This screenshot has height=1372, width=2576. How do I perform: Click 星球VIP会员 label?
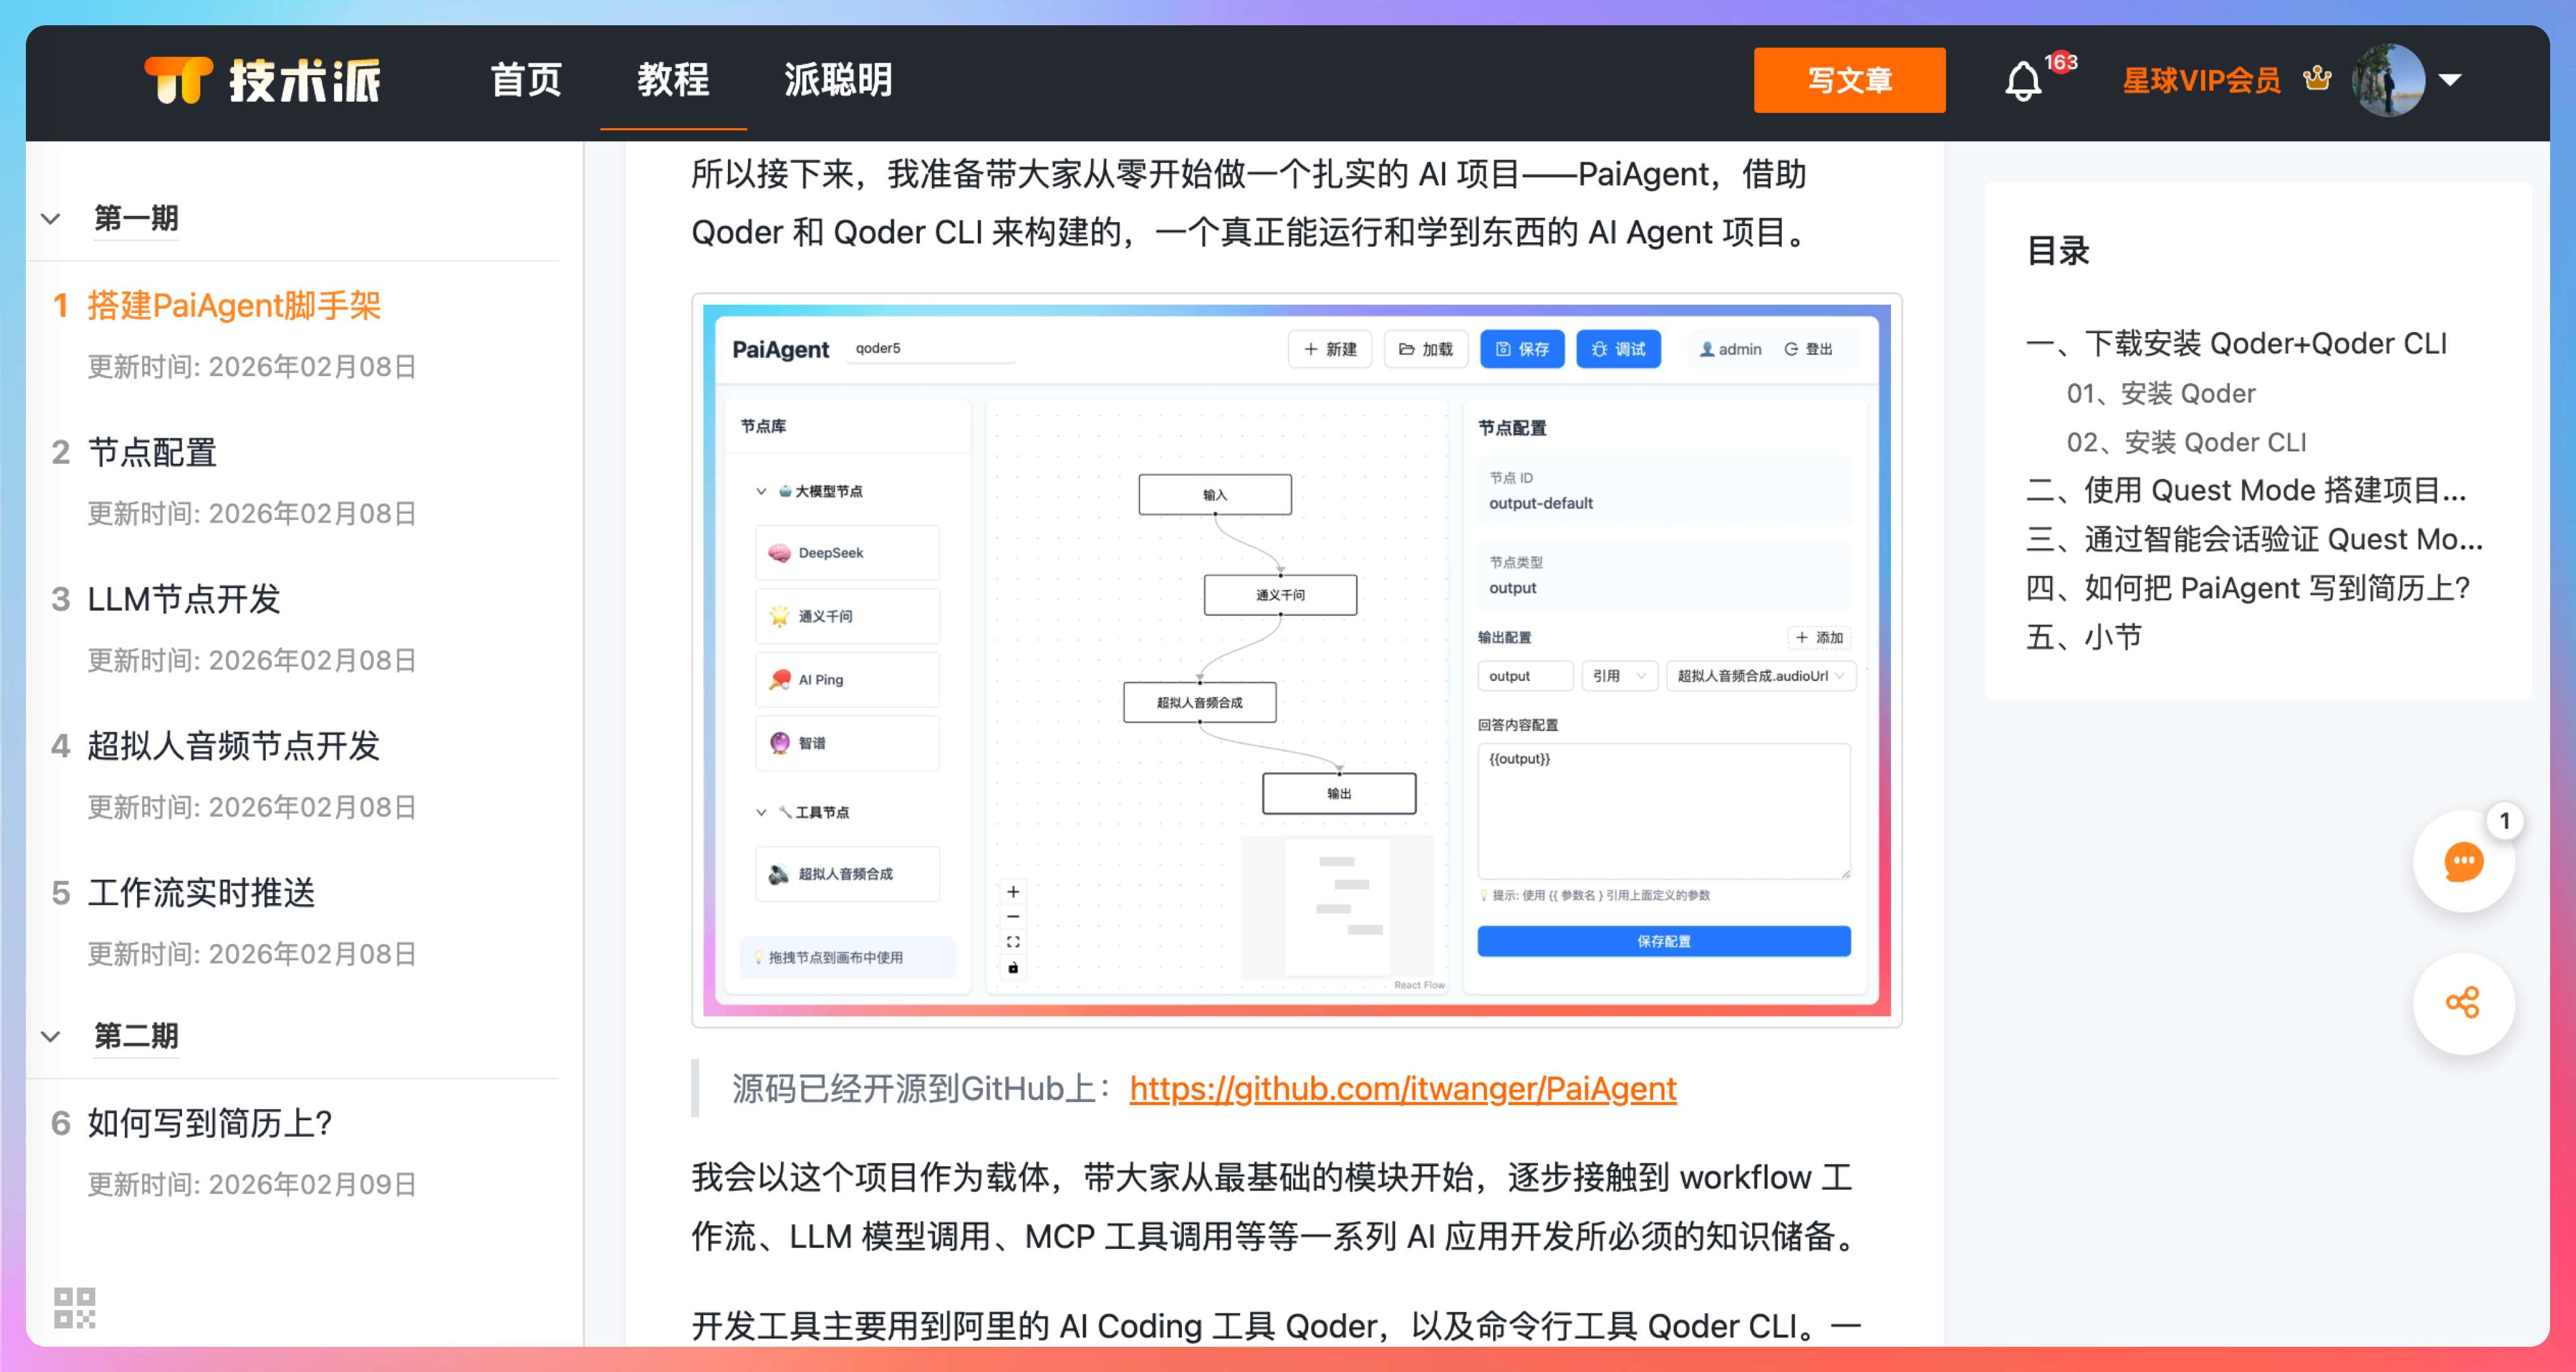[2201, 80]
